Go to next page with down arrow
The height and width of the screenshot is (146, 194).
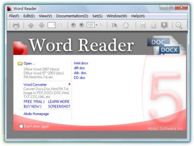[x=41, y=25]
